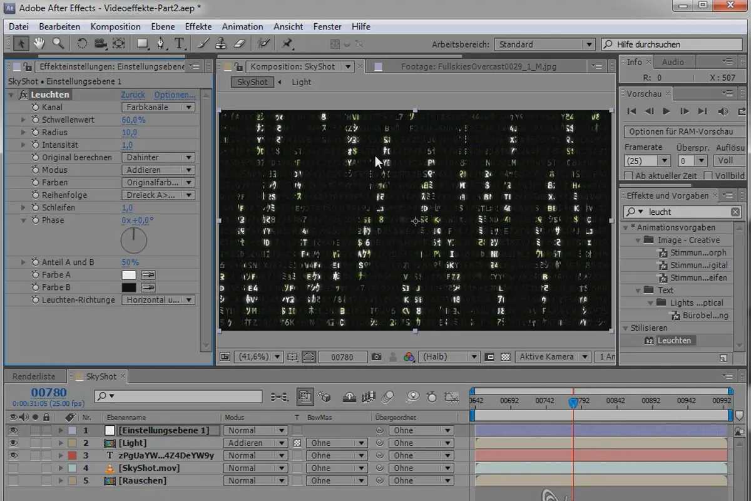Select the Rectangle mask tool
Image resolution: width=751 pixels, height=501 pixels.
(143, 43)
